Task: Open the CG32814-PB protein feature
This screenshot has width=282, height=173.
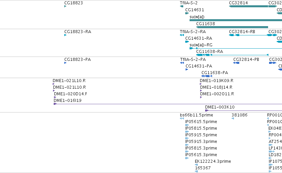Action: (236, 63)
